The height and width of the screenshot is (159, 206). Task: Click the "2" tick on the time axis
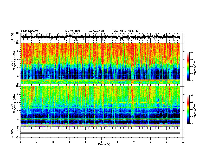click(53, 142)
